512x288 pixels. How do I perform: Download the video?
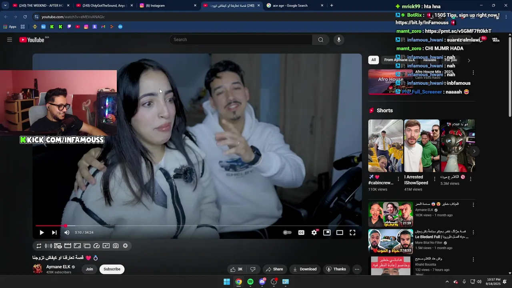(x=305, y=269)
